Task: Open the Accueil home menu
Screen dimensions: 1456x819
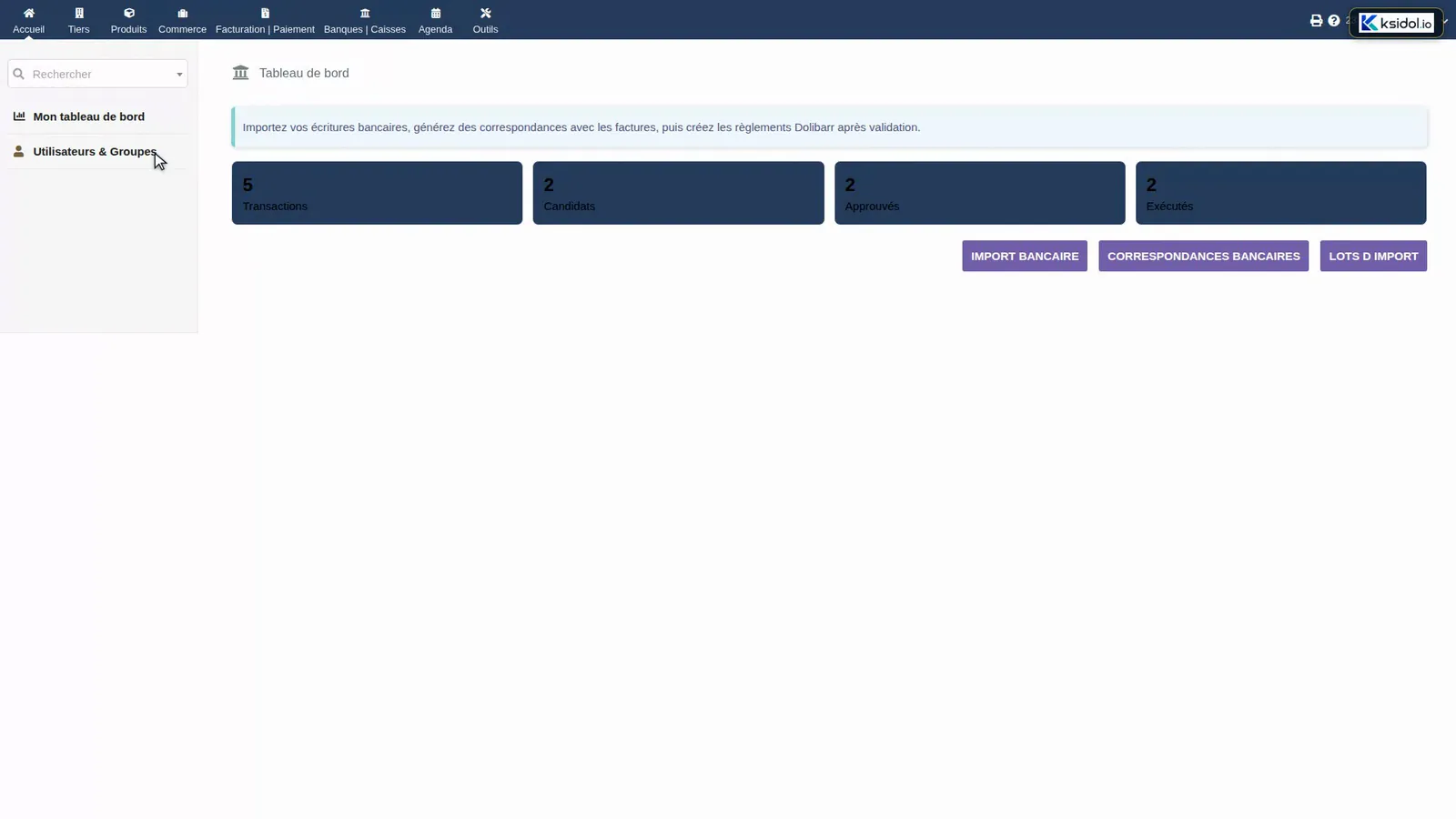Action: [x=28, y=20]
